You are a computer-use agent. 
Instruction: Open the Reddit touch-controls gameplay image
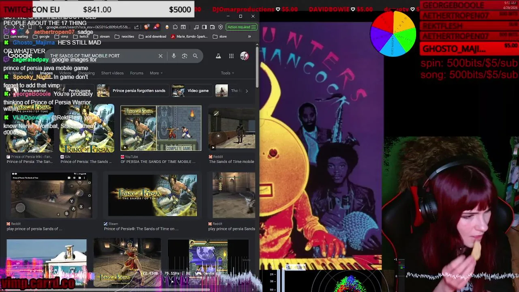[x=51, y=195]
